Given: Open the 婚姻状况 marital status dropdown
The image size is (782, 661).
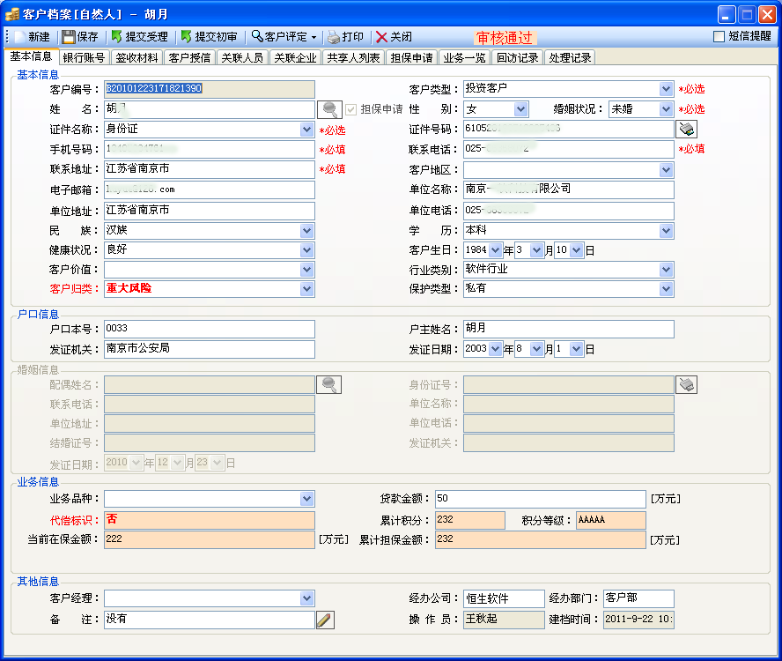Looking at the screenshot, I should (667, 109).
